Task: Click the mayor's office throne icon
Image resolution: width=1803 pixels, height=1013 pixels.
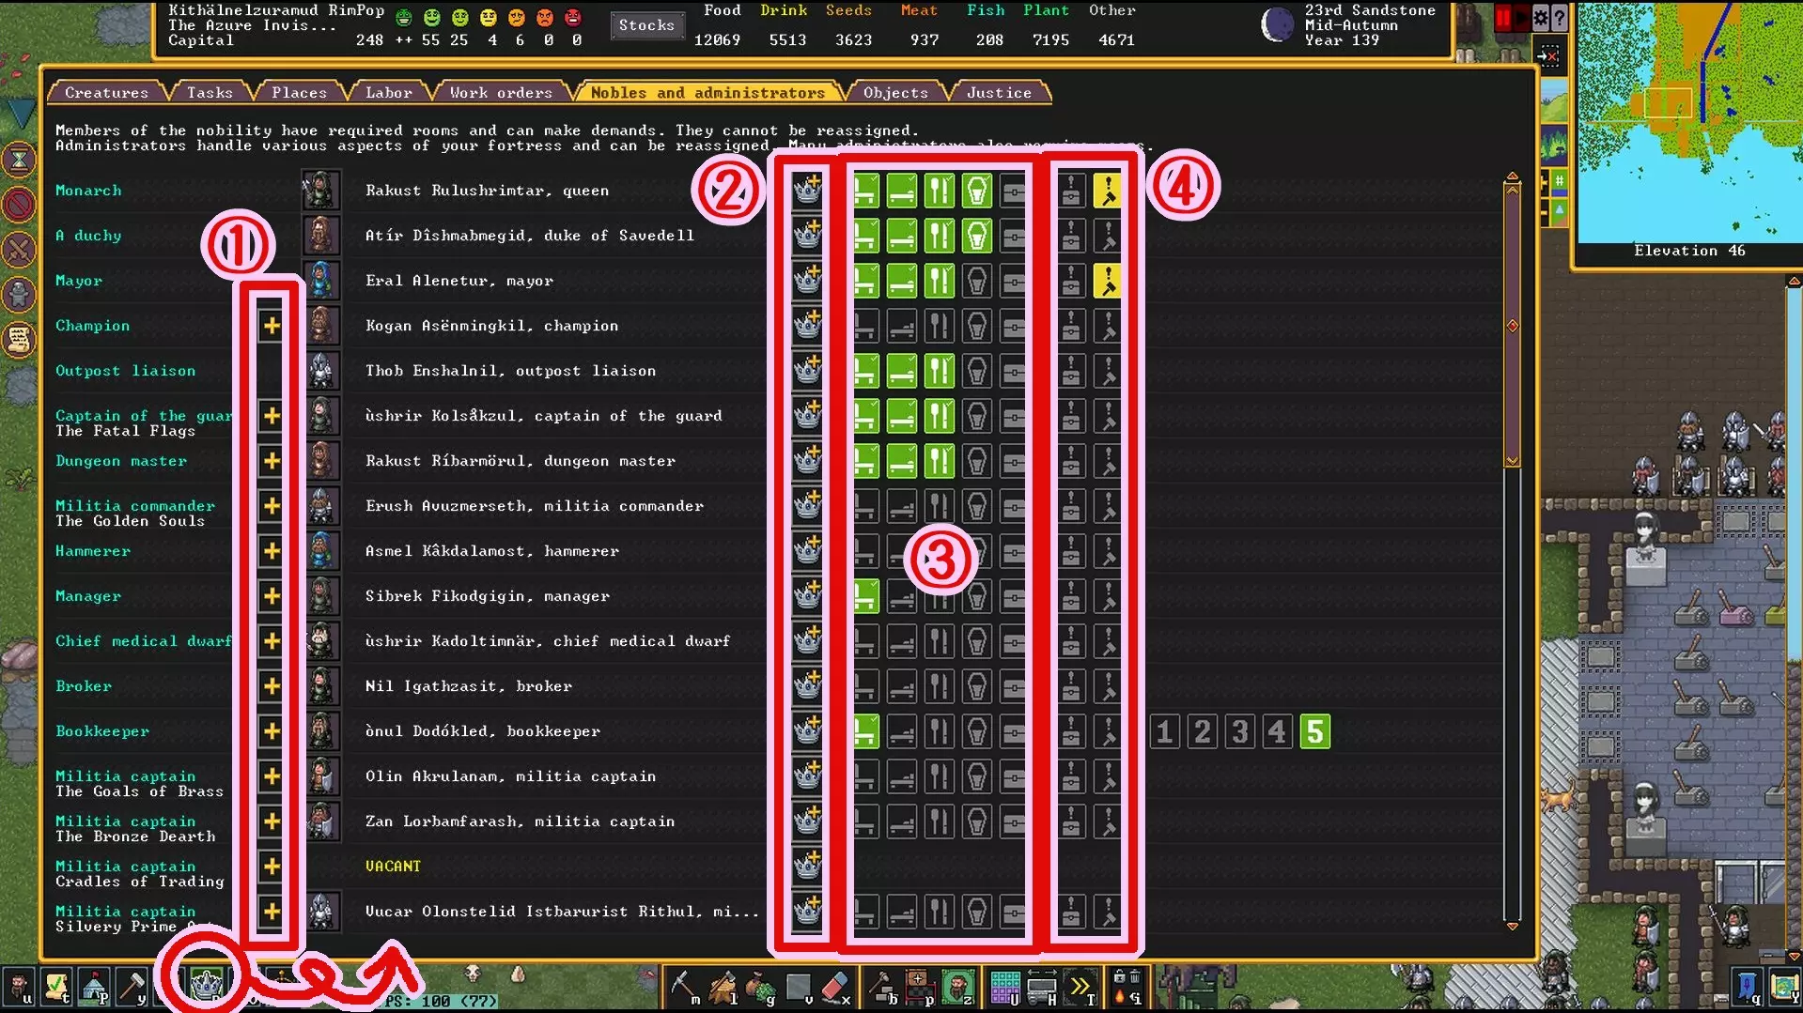Action: [865, 281]
